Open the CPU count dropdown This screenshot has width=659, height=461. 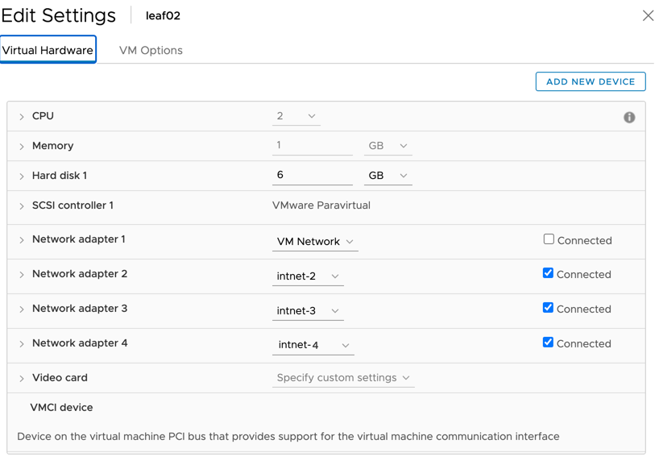[x=296, y=116]
